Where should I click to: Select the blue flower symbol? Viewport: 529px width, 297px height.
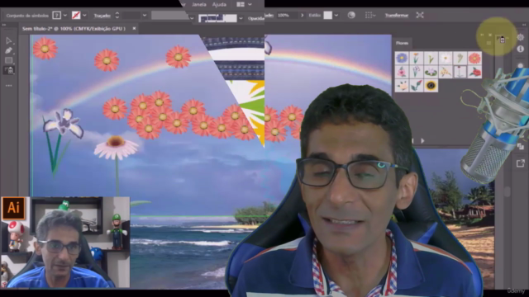point(402,59)
